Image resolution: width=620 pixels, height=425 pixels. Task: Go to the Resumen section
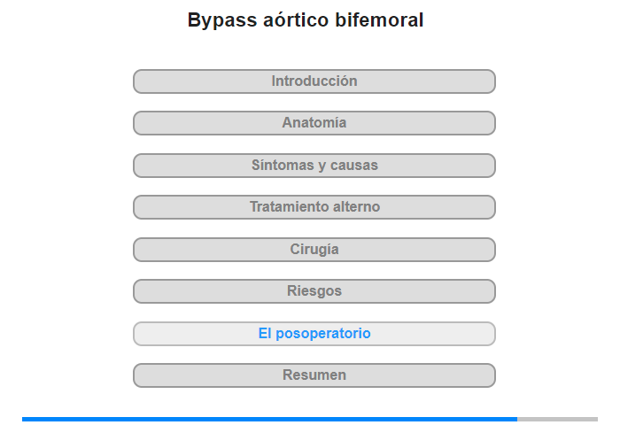[x=314, y=375]
